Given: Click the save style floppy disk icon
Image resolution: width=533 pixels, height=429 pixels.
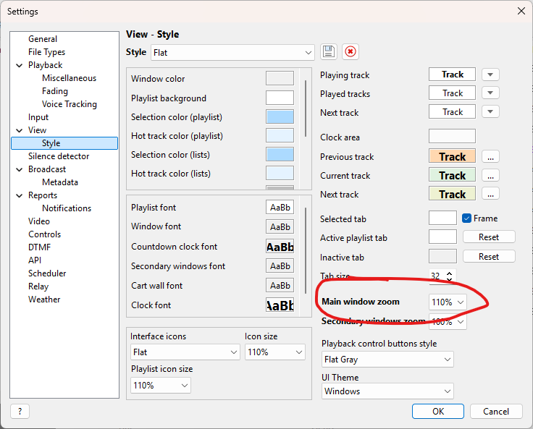Looking at the screenshot, I should coord(329,51).
